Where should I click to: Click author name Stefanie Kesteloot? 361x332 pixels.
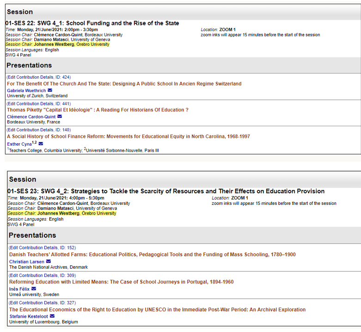[x=29, y=317]
